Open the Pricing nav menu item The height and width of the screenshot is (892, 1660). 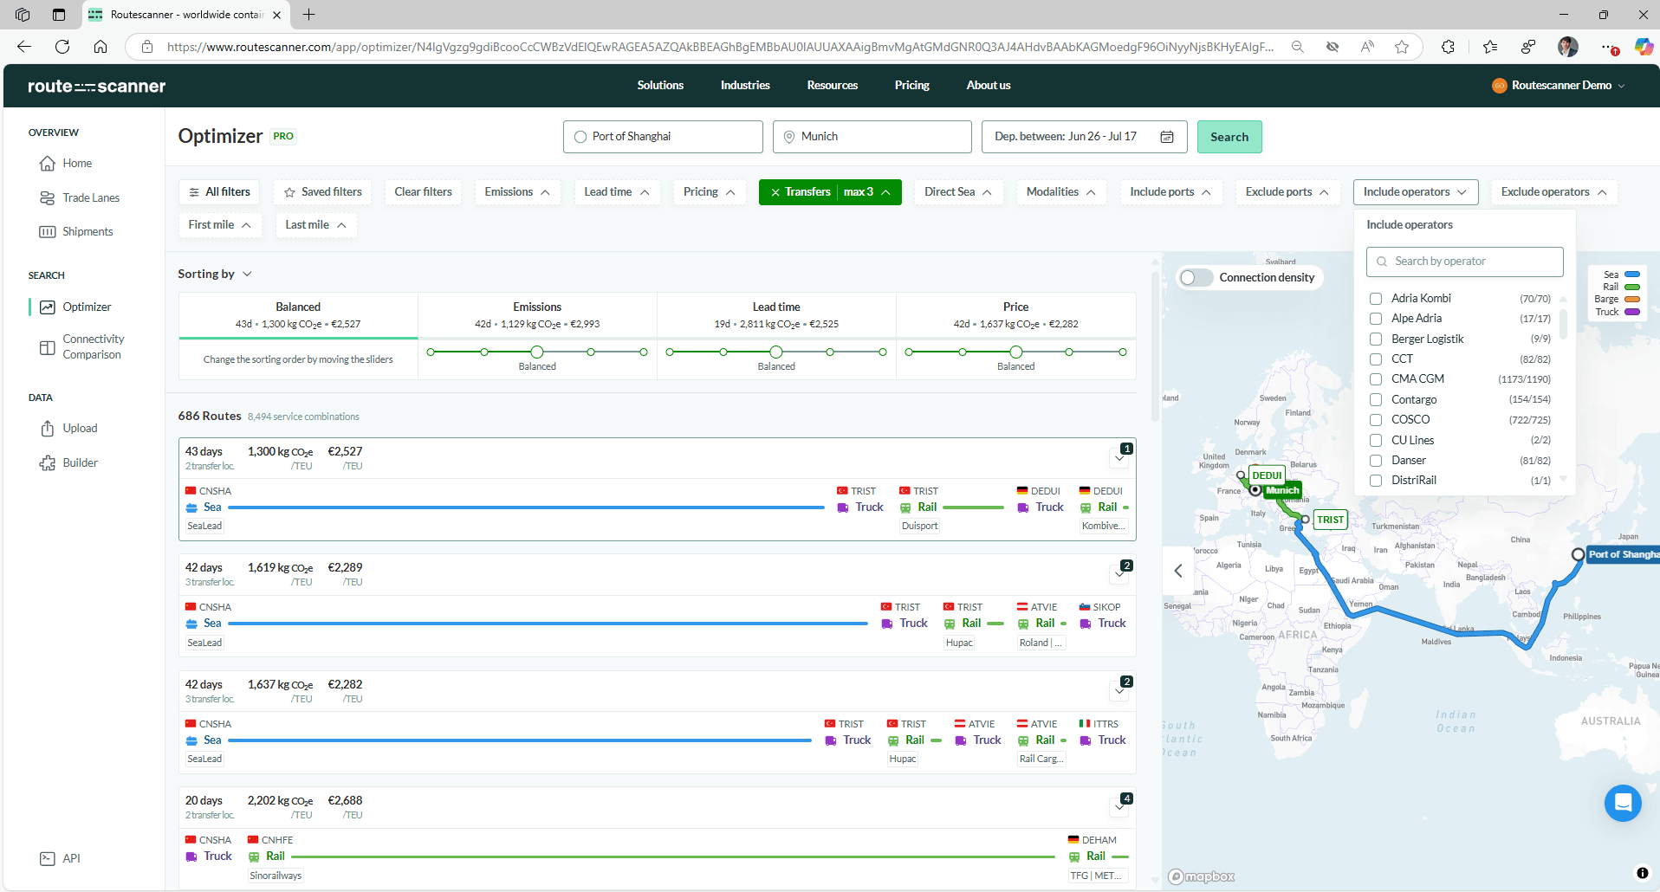click(x=912, y=86)
